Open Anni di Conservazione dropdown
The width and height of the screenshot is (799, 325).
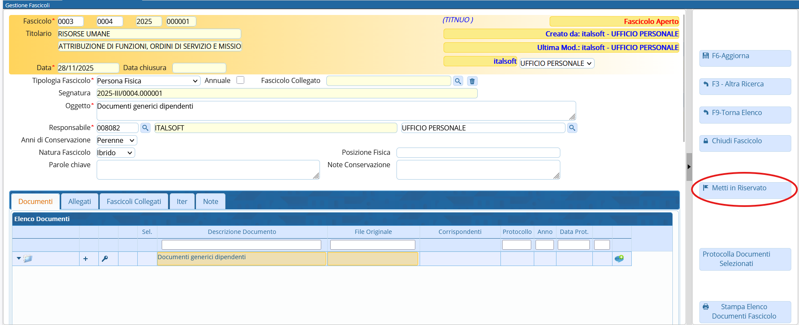tap(116, 140)
